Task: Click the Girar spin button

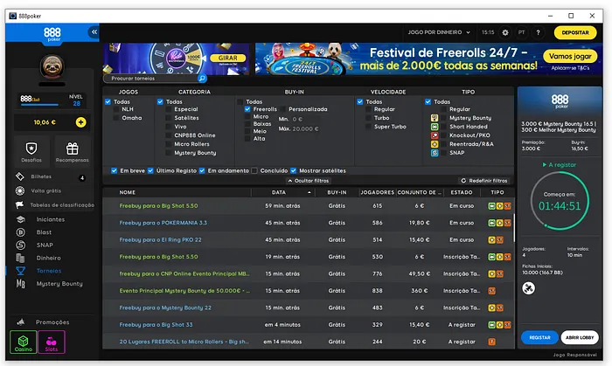Action: (227, 58)
